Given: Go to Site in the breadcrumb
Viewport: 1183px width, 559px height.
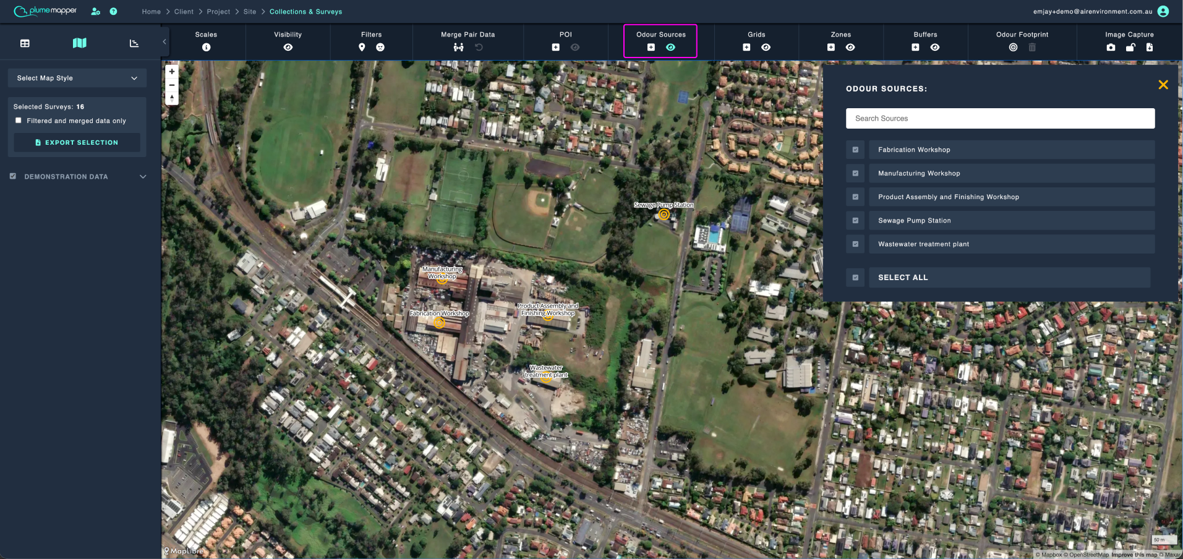Looking at the screenshot, I should click(250, 12).
